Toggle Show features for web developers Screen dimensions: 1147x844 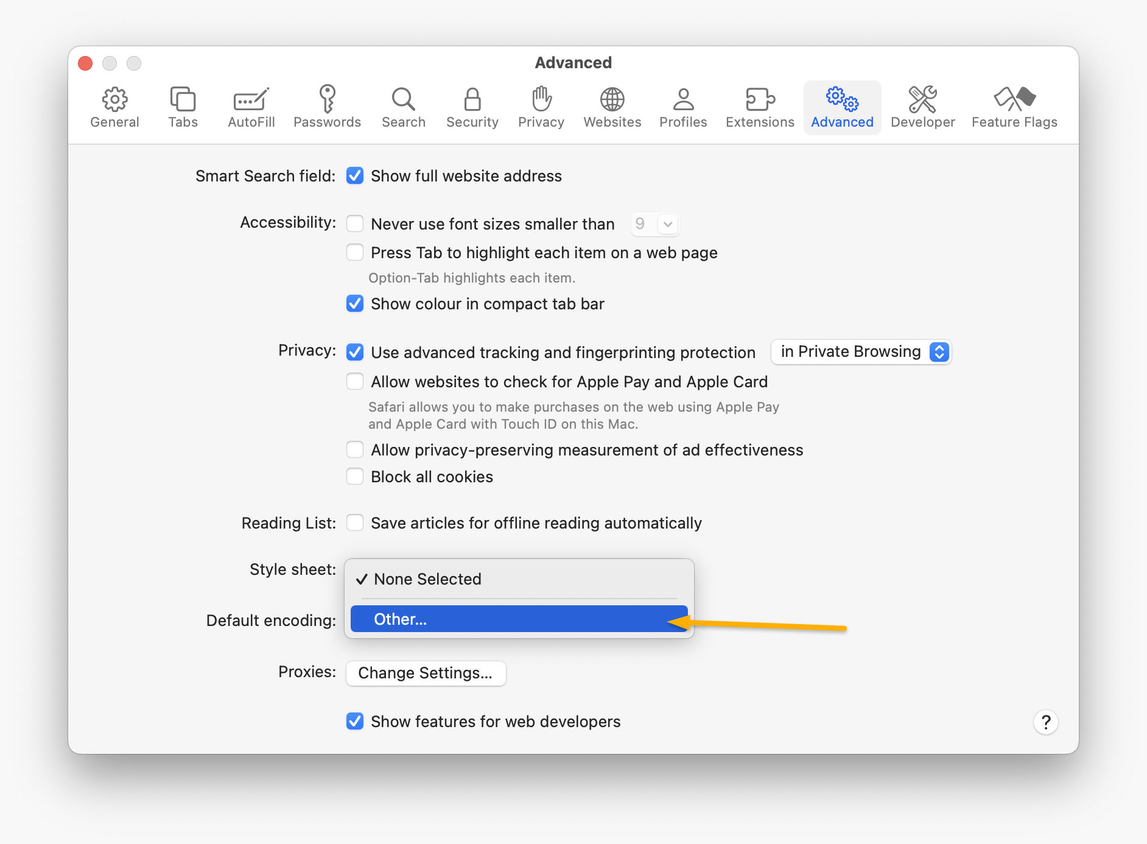pos(355,721)
